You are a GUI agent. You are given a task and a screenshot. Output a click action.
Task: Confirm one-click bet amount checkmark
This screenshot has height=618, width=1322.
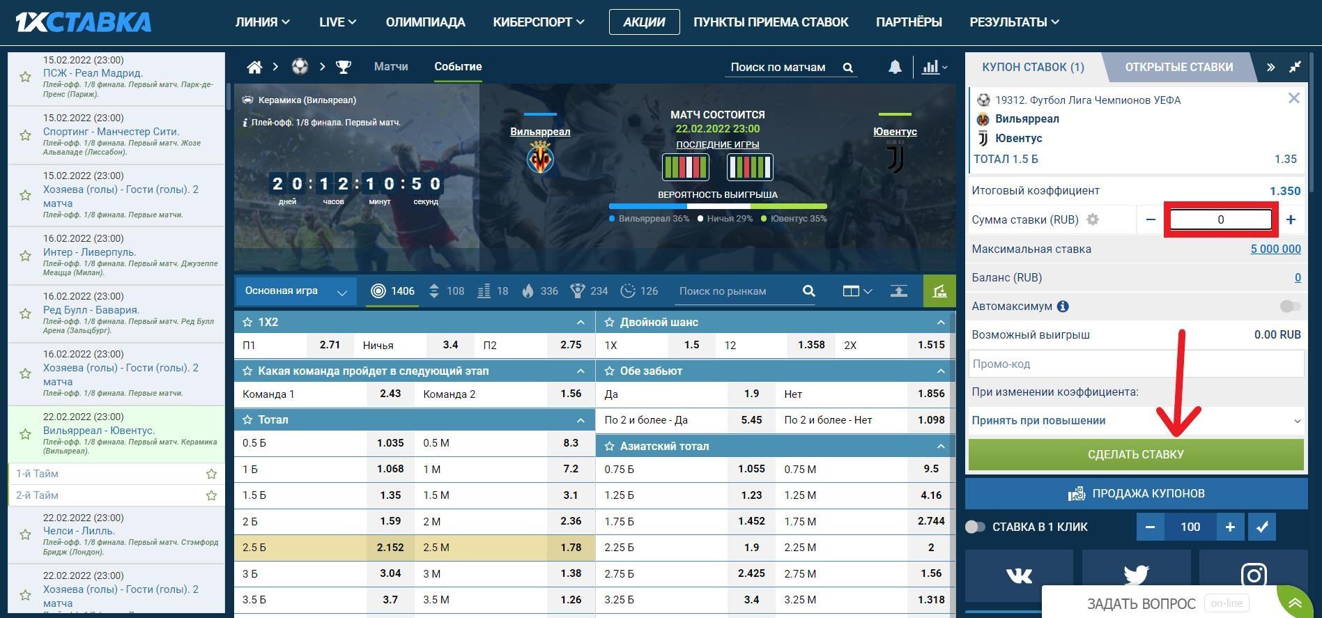[1262, 527]
